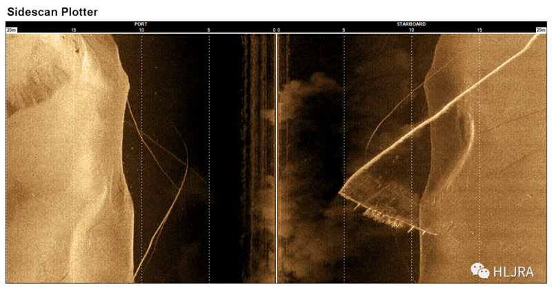Click the port side "15" range label

click(74, 30)
